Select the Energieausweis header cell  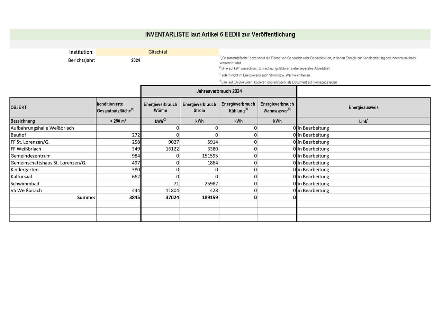point(364,107)
